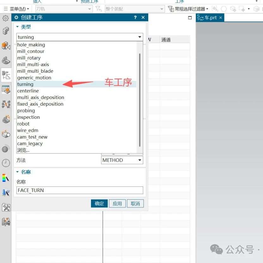
Task: Click the maximize panel square icon
Action: tap(190, 18)
